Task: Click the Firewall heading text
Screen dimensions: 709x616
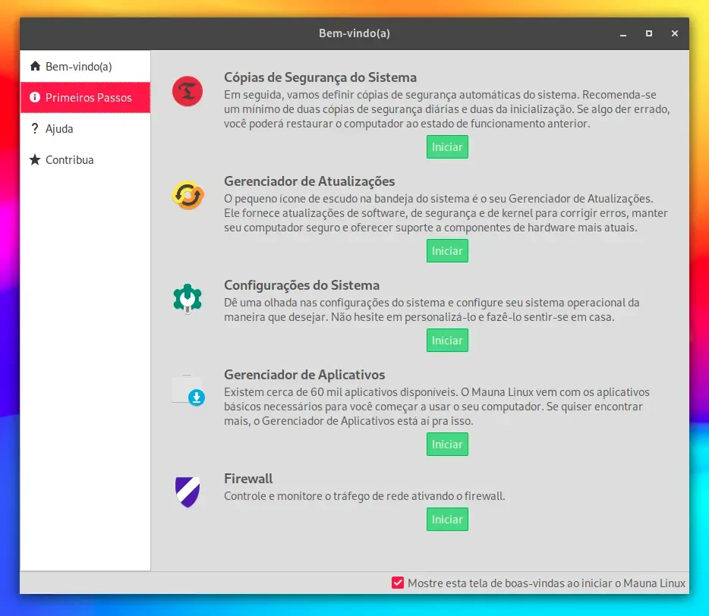Action: coord(248,479)
